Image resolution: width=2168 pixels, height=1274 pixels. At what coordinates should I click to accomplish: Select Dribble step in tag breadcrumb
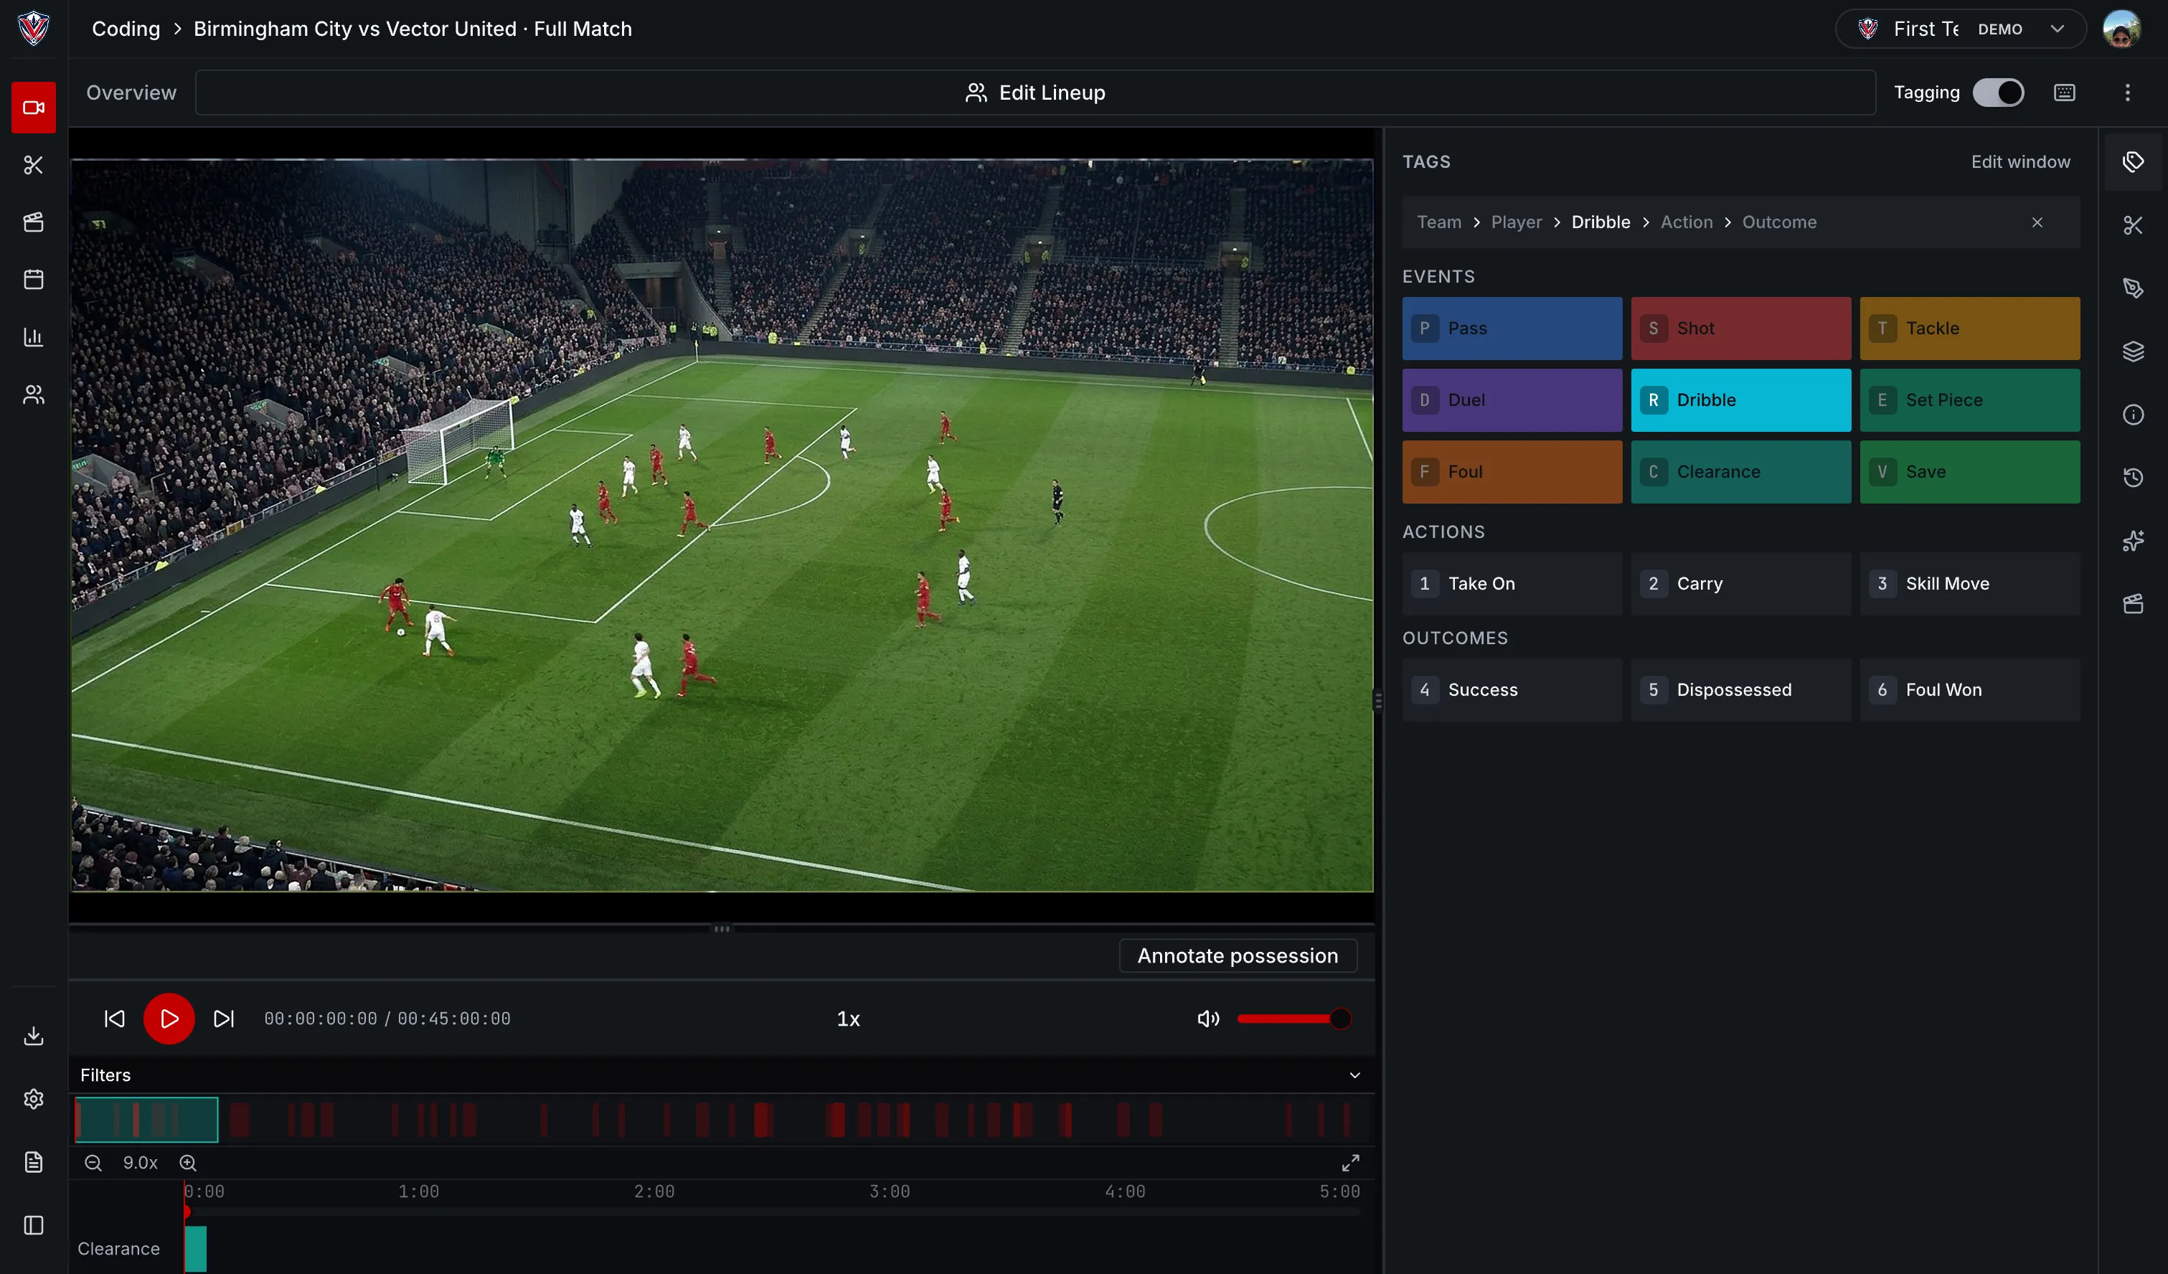click(x=1601, y=222)
